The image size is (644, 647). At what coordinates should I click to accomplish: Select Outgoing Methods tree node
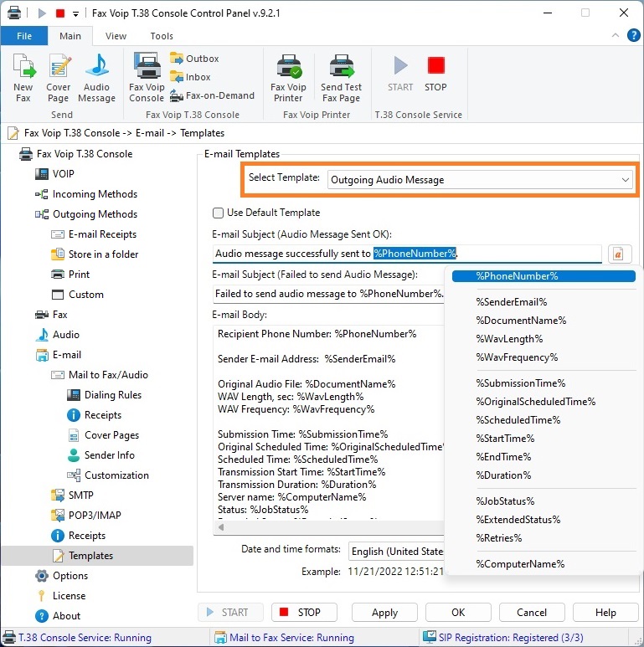pyautogui.click(x=86, y=214)
